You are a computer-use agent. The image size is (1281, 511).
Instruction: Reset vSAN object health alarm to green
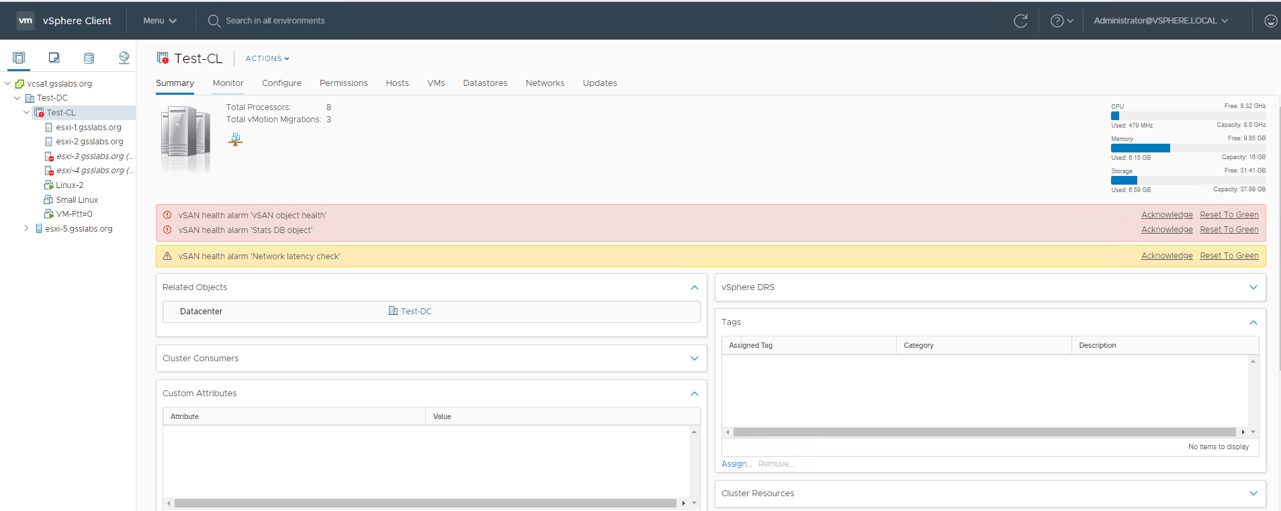click(x=1229, y=215)
